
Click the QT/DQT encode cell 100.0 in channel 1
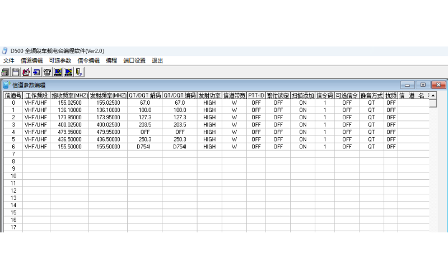click(179, 110)
